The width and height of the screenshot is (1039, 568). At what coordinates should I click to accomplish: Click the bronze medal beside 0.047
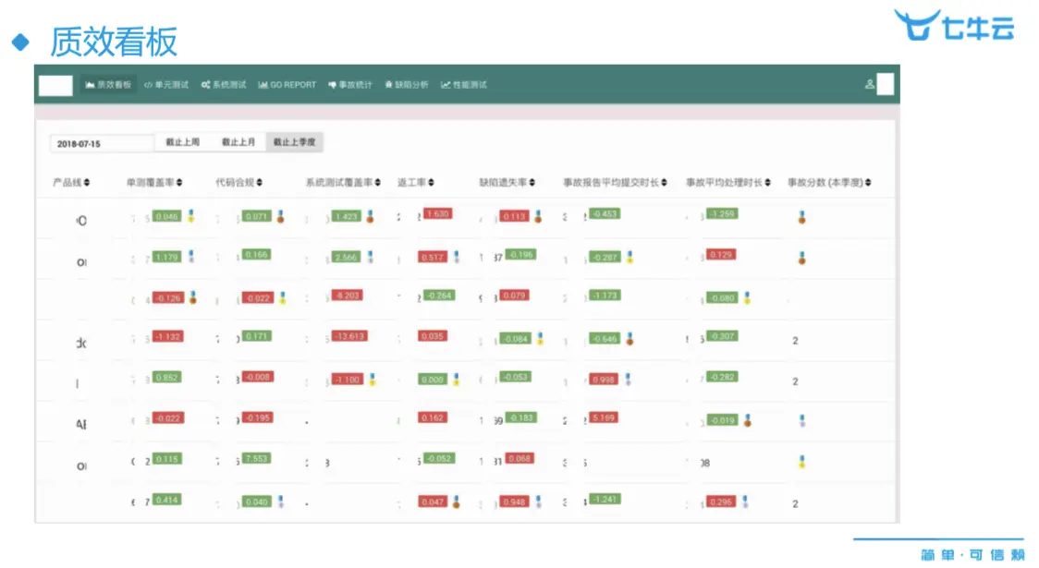456,502
